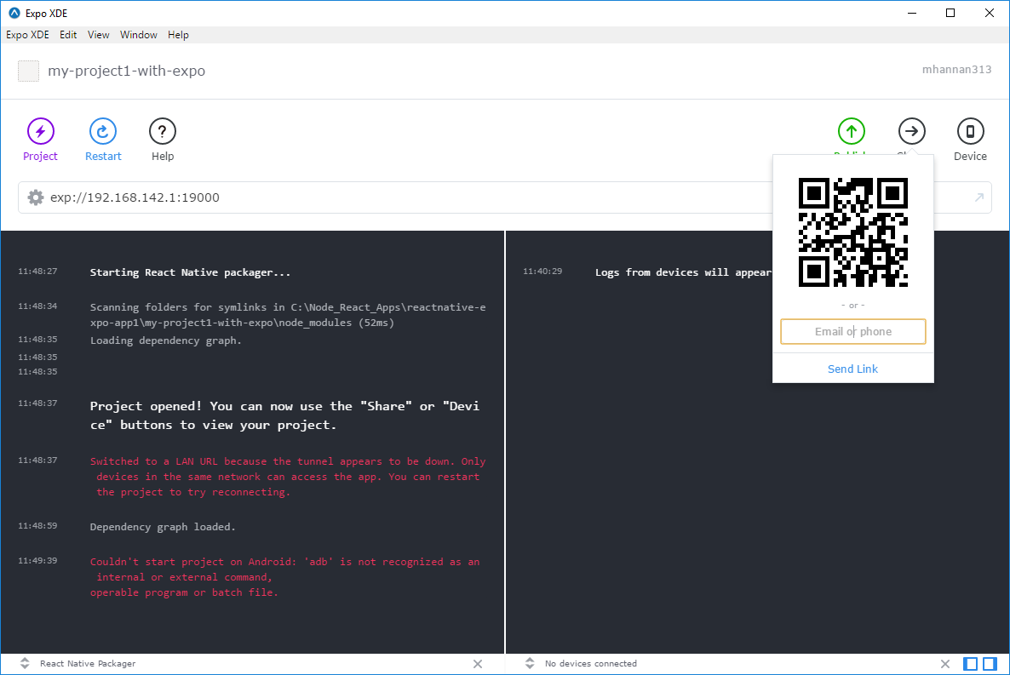Click 'Scanning folders for symlinks' log entry
The image size is (1010, 675).
288,315
